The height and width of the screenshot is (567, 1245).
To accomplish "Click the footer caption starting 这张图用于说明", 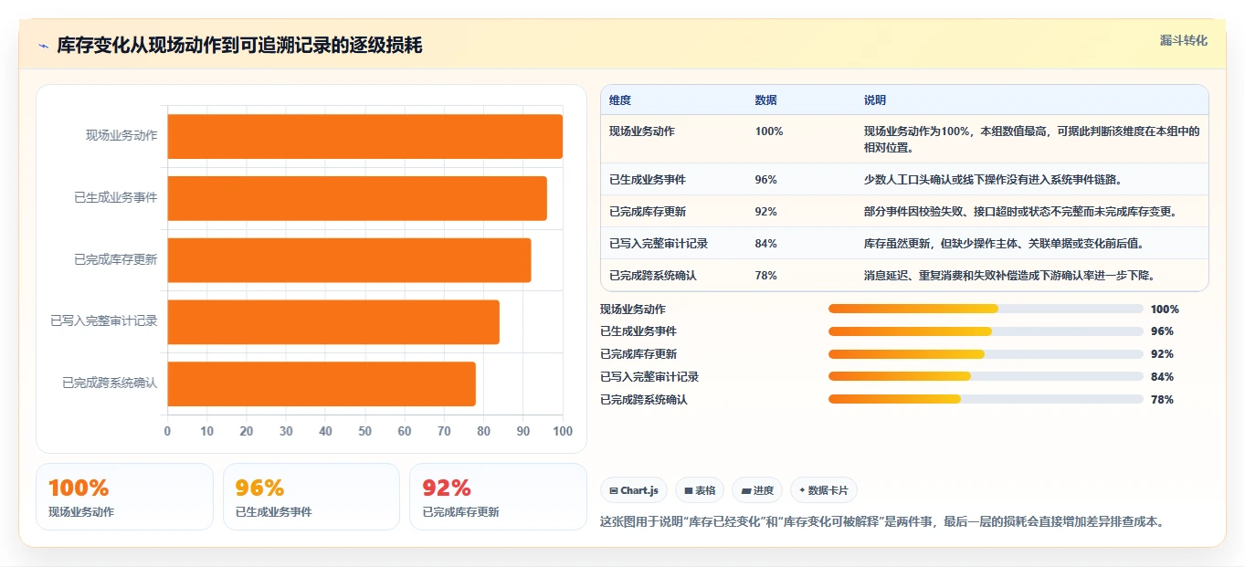I will click(x=881, y=522).
